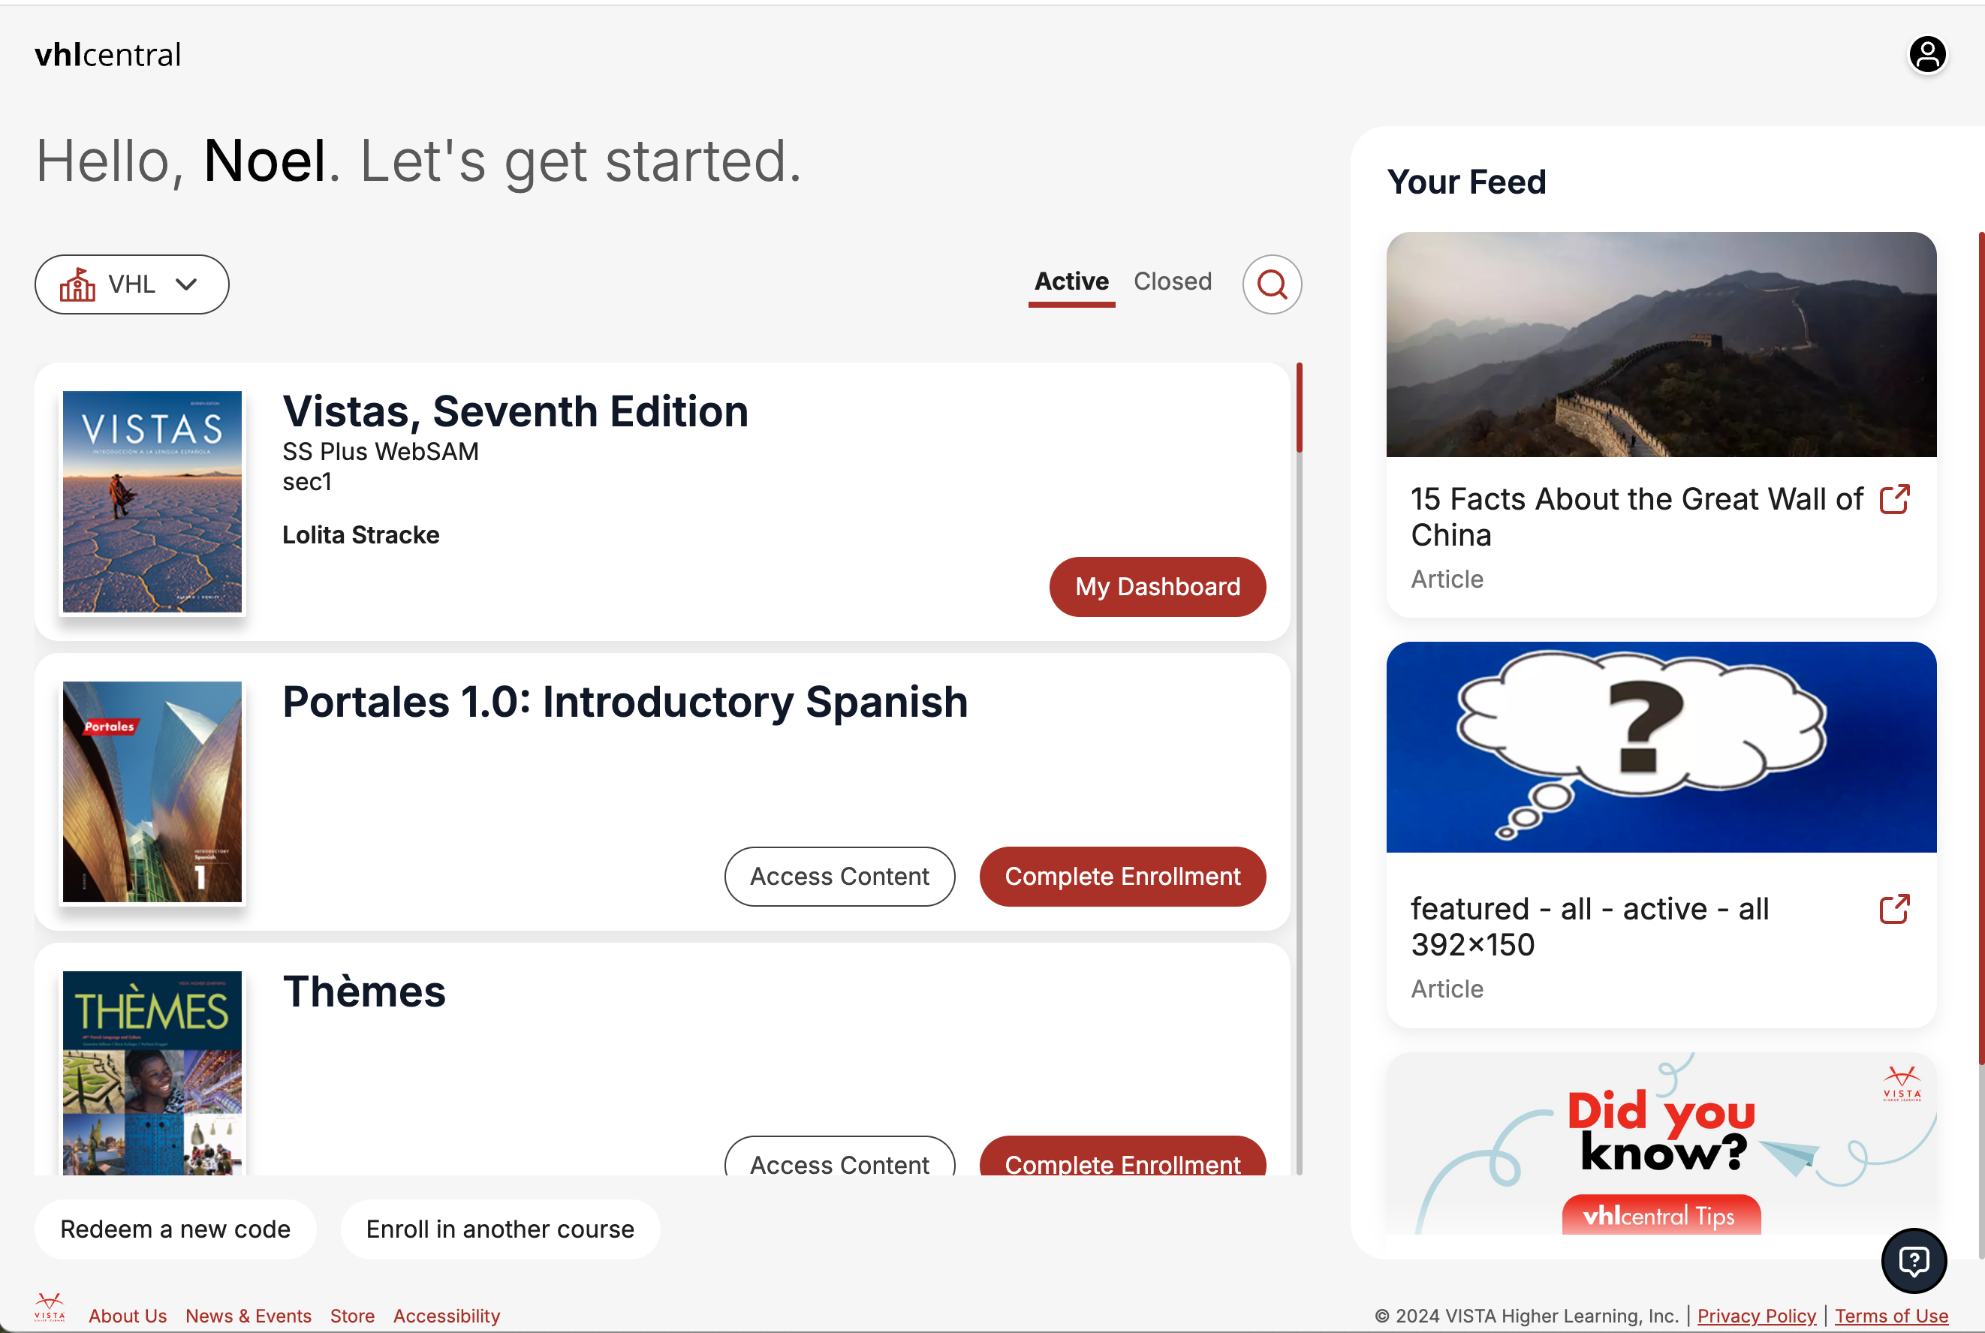Switch to the Active courses tab
The width and height of the screenshot is (1985, 1333).
1071,281
